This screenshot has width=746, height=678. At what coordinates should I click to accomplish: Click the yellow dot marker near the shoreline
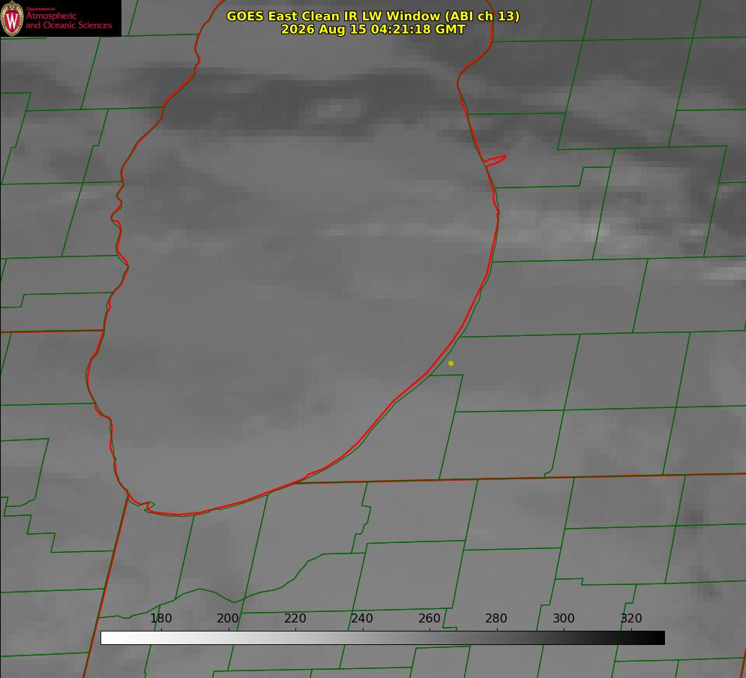click(451, 363)
